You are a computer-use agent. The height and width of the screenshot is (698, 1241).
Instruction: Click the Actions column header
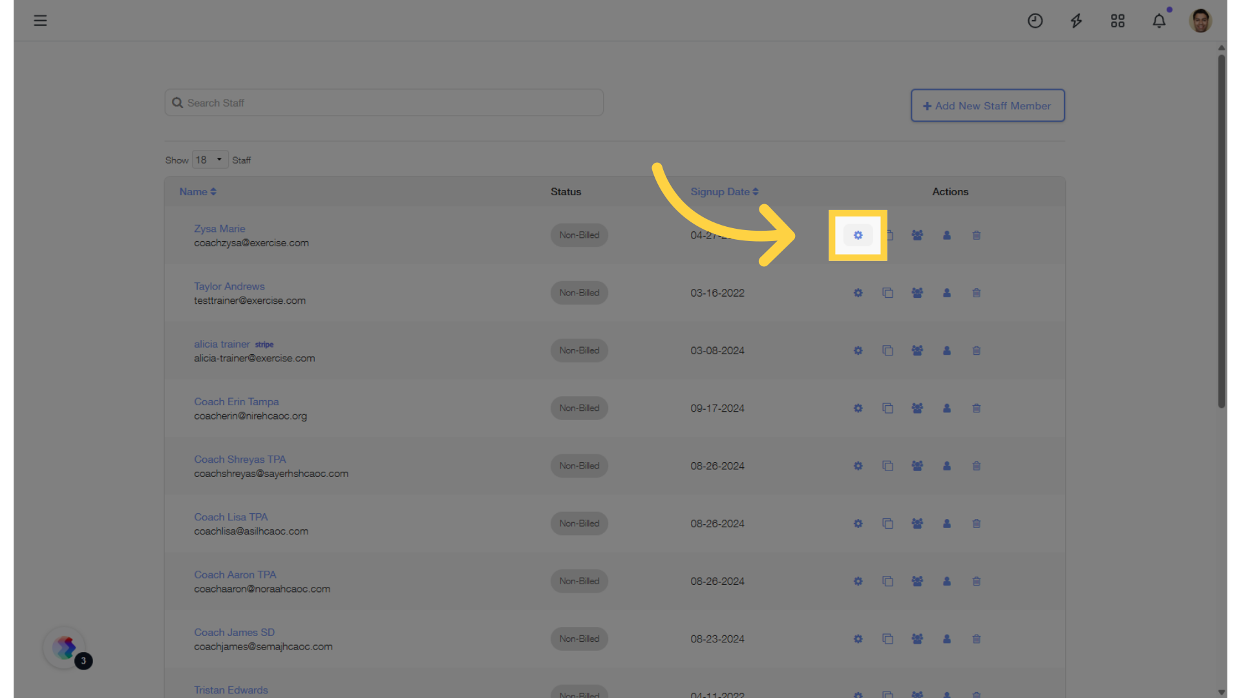(x=950, y=192)
